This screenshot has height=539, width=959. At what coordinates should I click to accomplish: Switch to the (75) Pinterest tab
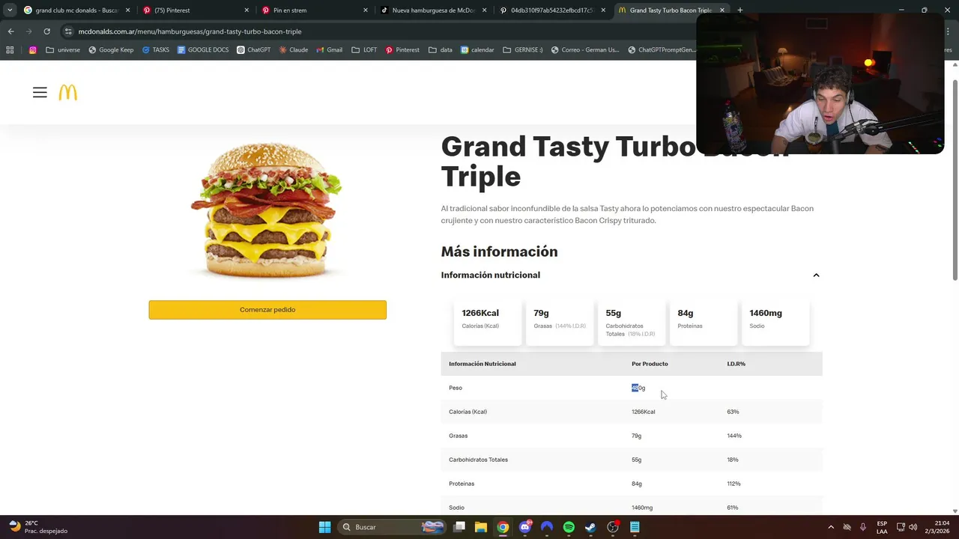[x=195, y=10]
